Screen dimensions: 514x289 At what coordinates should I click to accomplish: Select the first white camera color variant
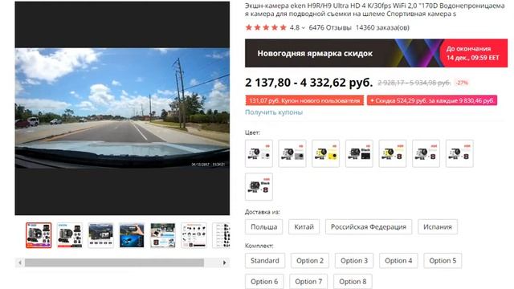259,153
